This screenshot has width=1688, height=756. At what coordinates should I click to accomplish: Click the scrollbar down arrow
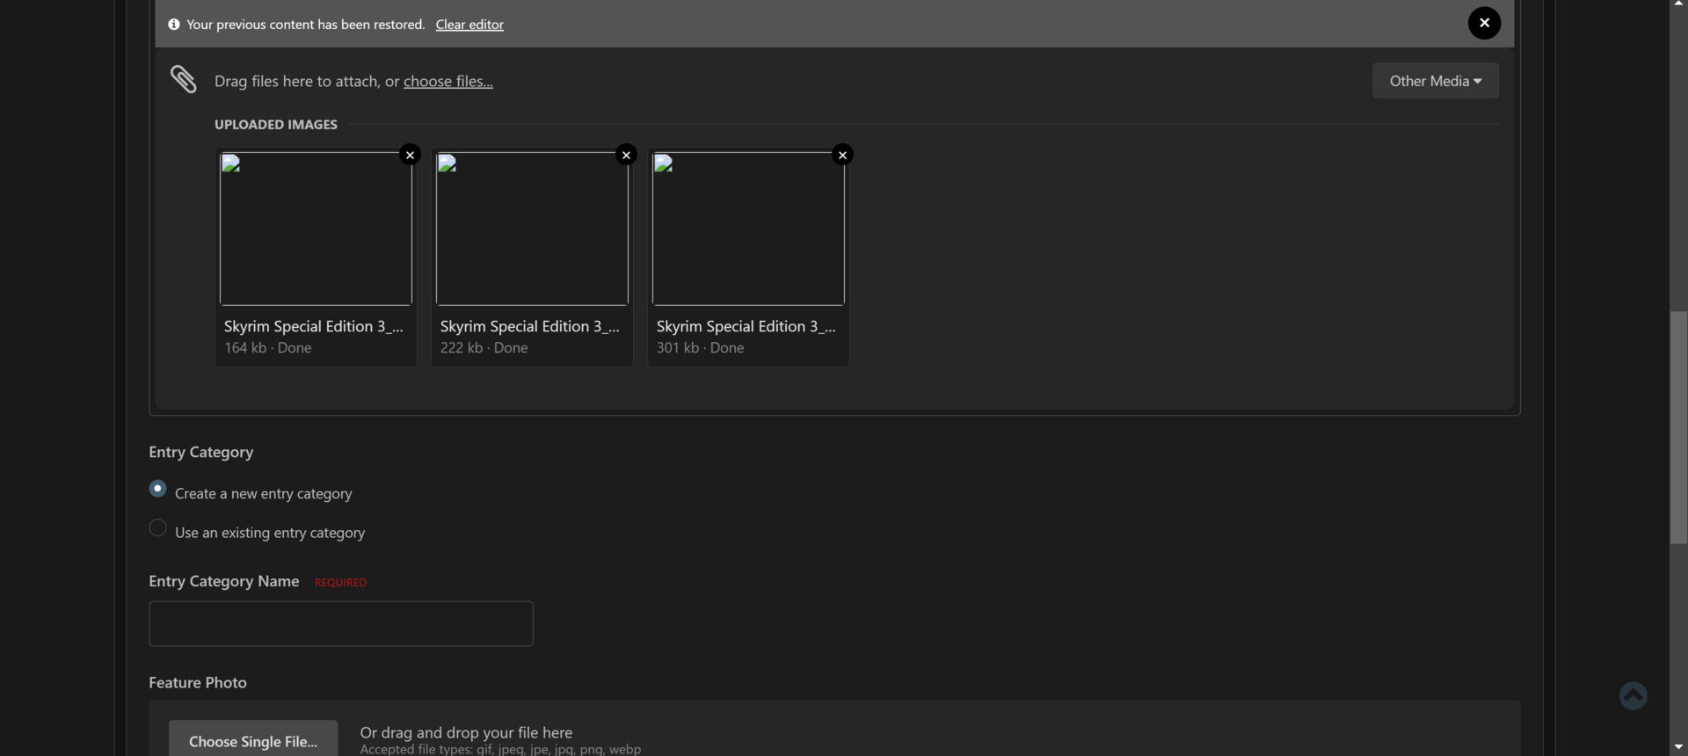1678,747
